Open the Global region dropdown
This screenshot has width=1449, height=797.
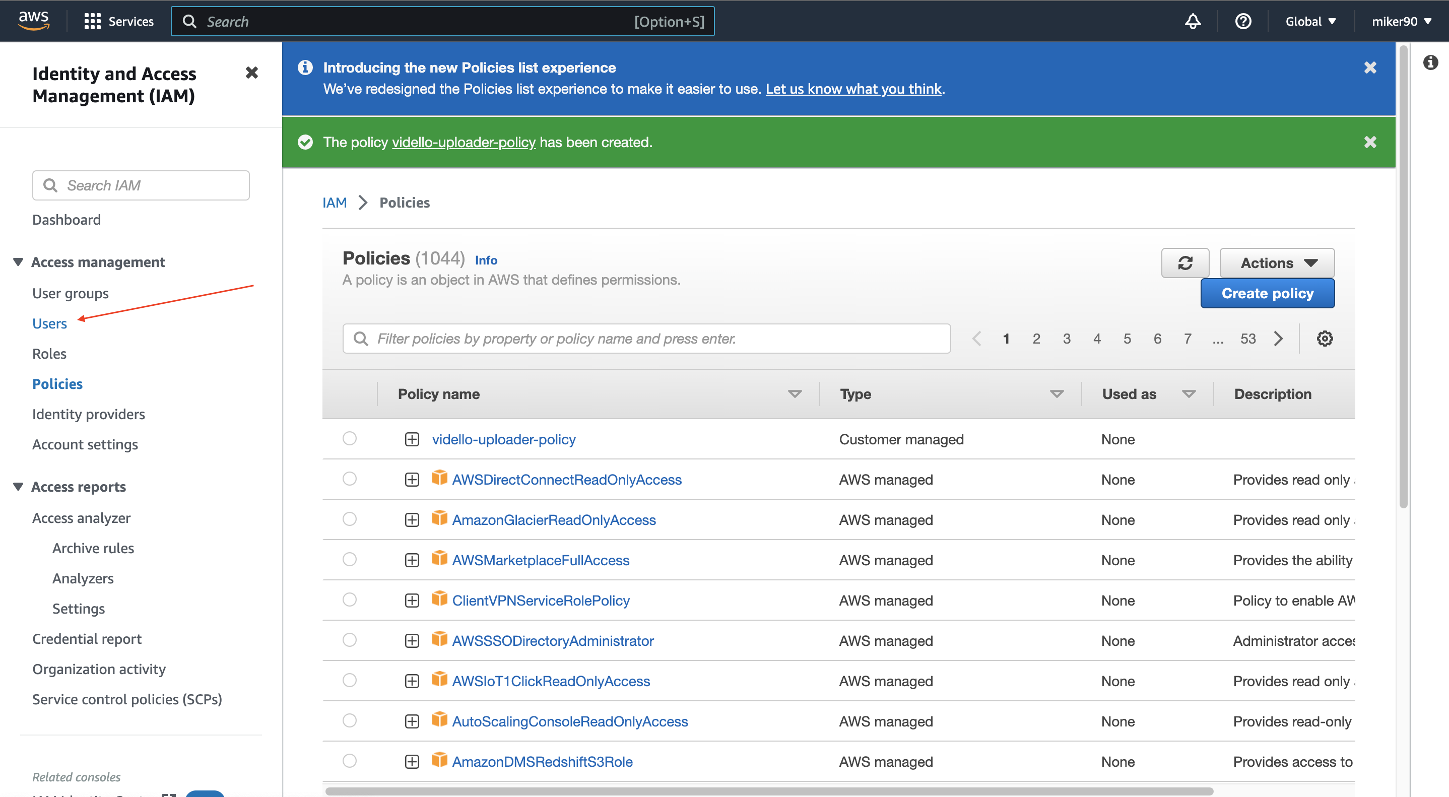(1310, 21)
